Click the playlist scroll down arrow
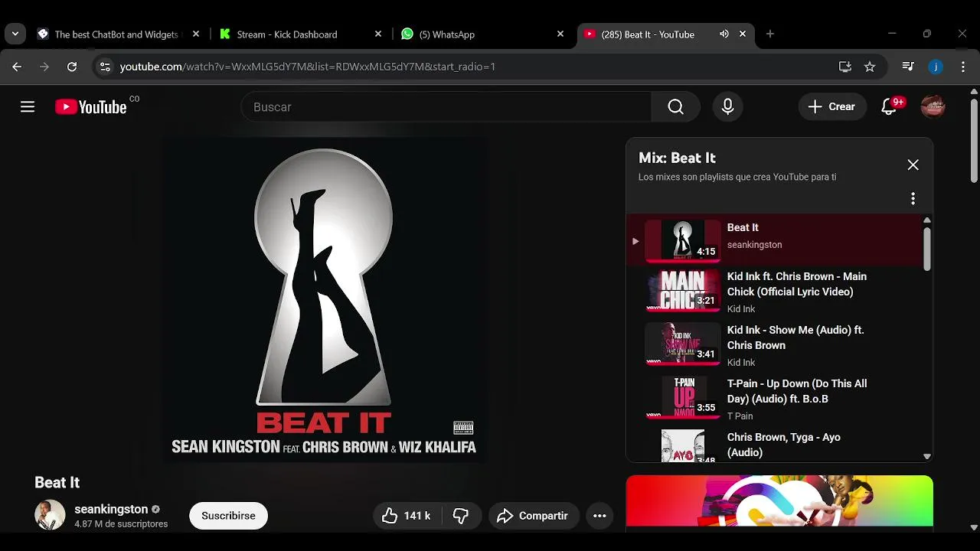The image size is (980, 551). (927, 457)
